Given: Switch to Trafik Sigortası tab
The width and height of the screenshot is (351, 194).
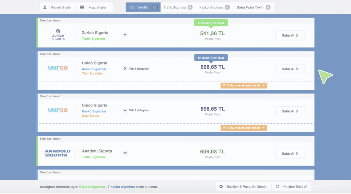Looking at the screenshot, I should click(178, 7).
